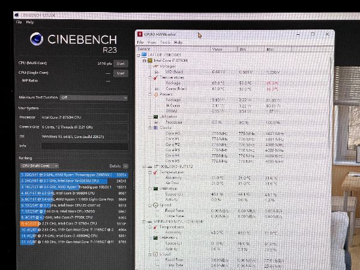This screenshot has width=360, height=270.
Task: Select the Core i7-7700K ranking row
Action: (74, 217)
